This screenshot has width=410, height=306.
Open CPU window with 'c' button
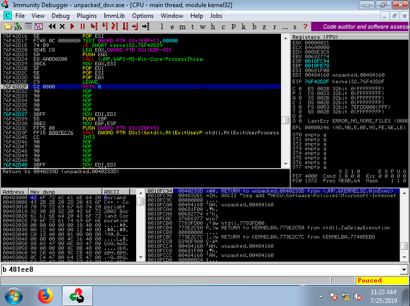[223, 27]
